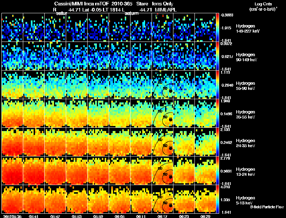Click the 'Log Cnts' legend title
Viewport: 286px width, 218px height.
point(263,4)
